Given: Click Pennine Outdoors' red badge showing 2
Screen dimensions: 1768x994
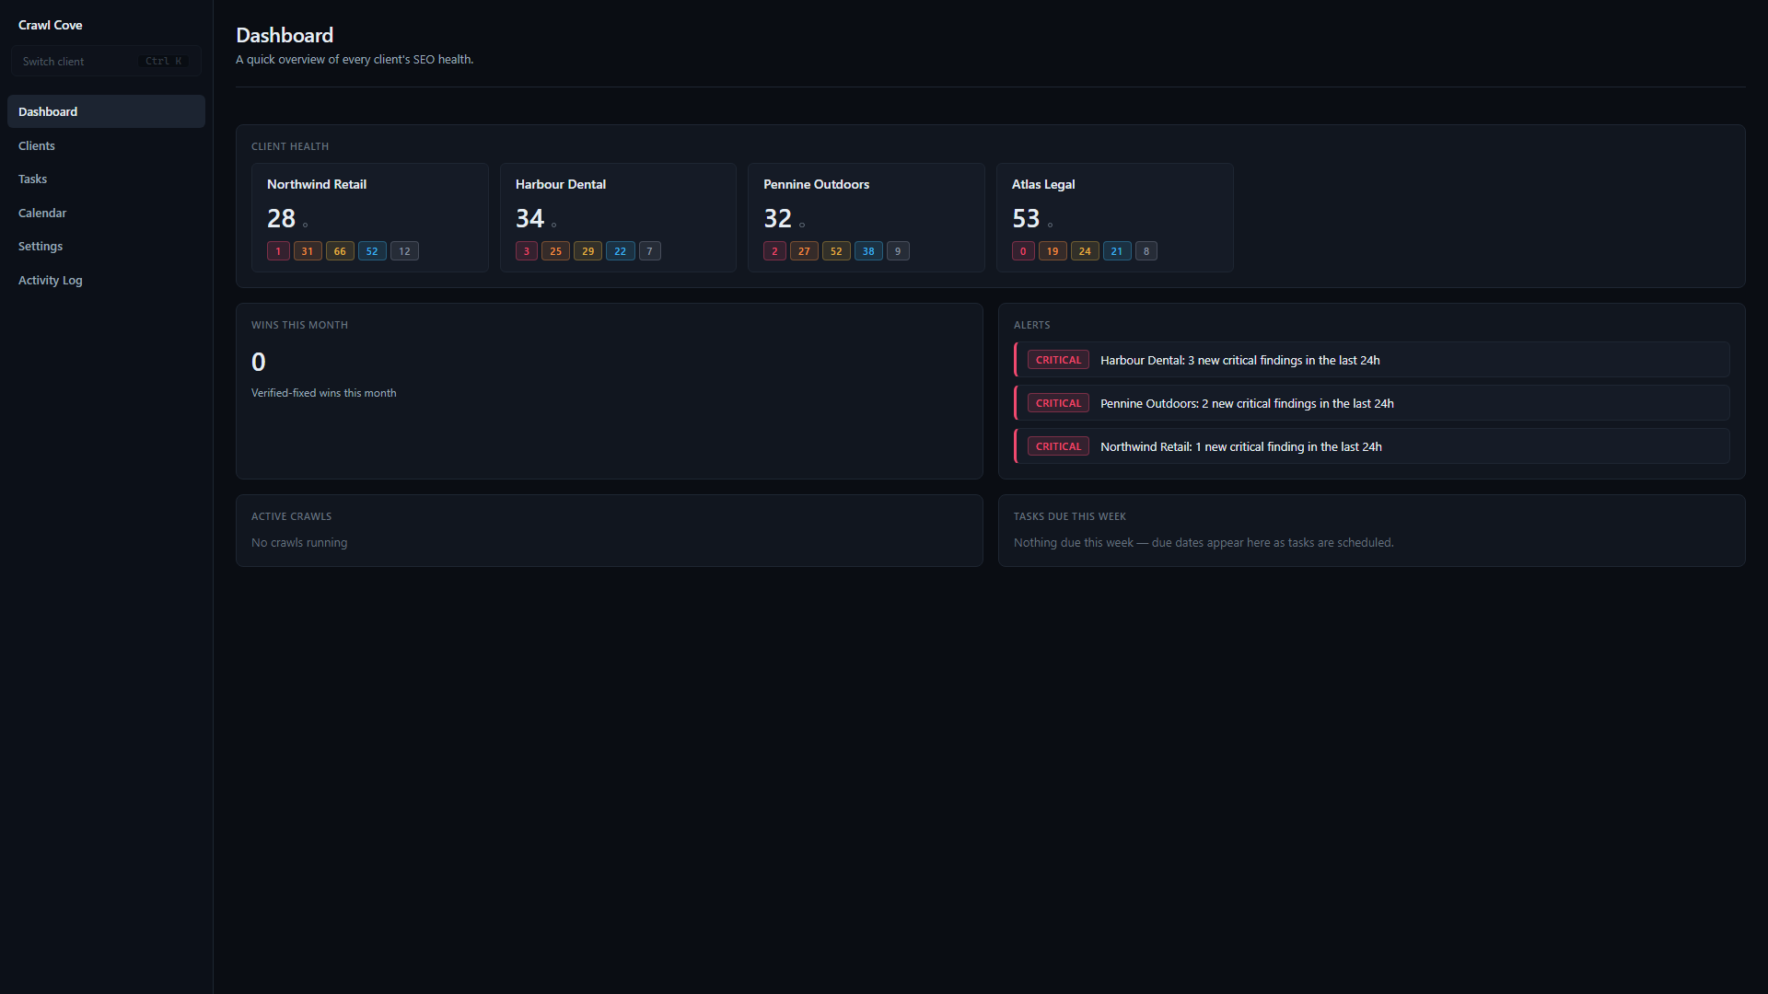Looking at the screenshot, I should pyautogui.click(x=774, y=251).
